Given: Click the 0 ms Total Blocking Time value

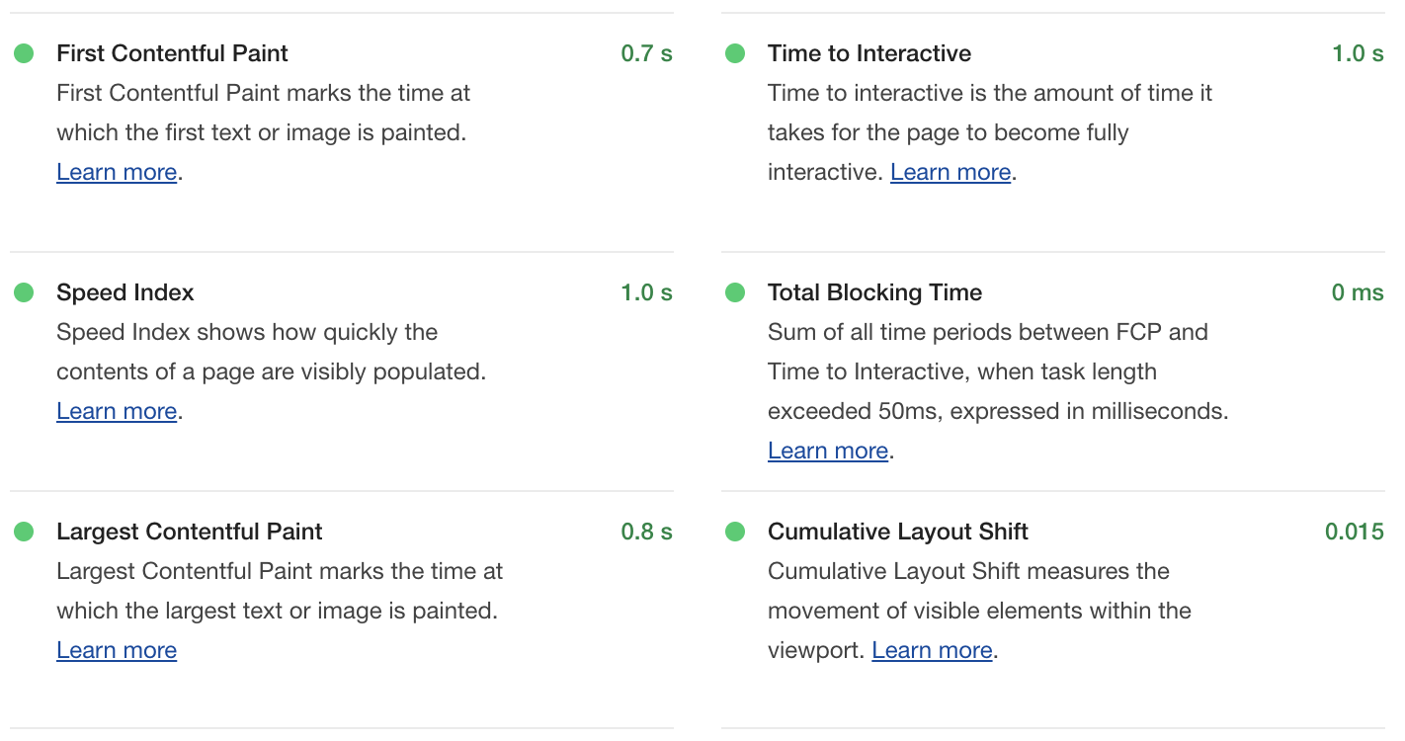Looking at the screenshot, I should 1358,292.
